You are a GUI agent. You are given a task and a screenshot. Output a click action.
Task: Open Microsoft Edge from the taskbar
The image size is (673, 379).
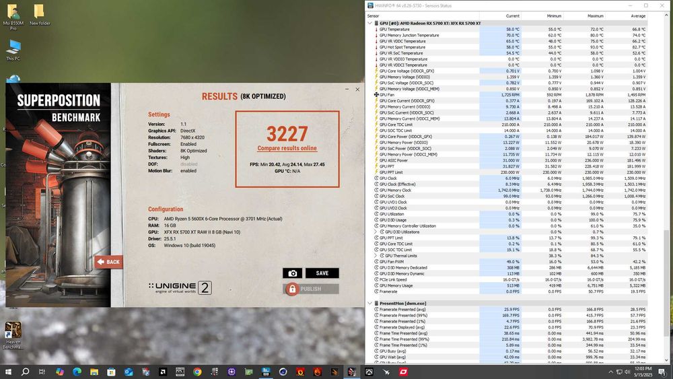(77, 372)
